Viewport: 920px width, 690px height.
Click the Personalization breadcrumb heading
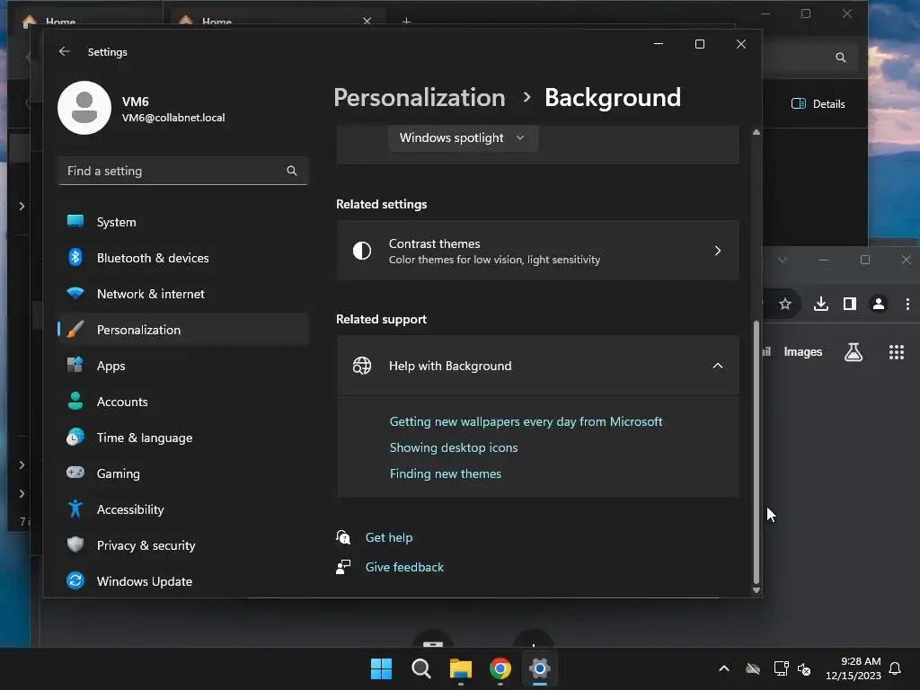tap(420, 97)
